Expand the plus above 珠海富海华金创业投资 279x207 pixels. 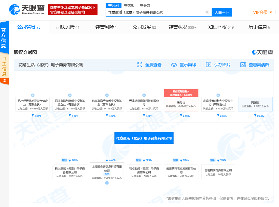point(107,95)
